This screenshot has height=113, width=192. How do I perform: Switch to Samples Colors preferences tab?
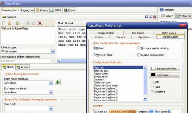tap(106, 33)
